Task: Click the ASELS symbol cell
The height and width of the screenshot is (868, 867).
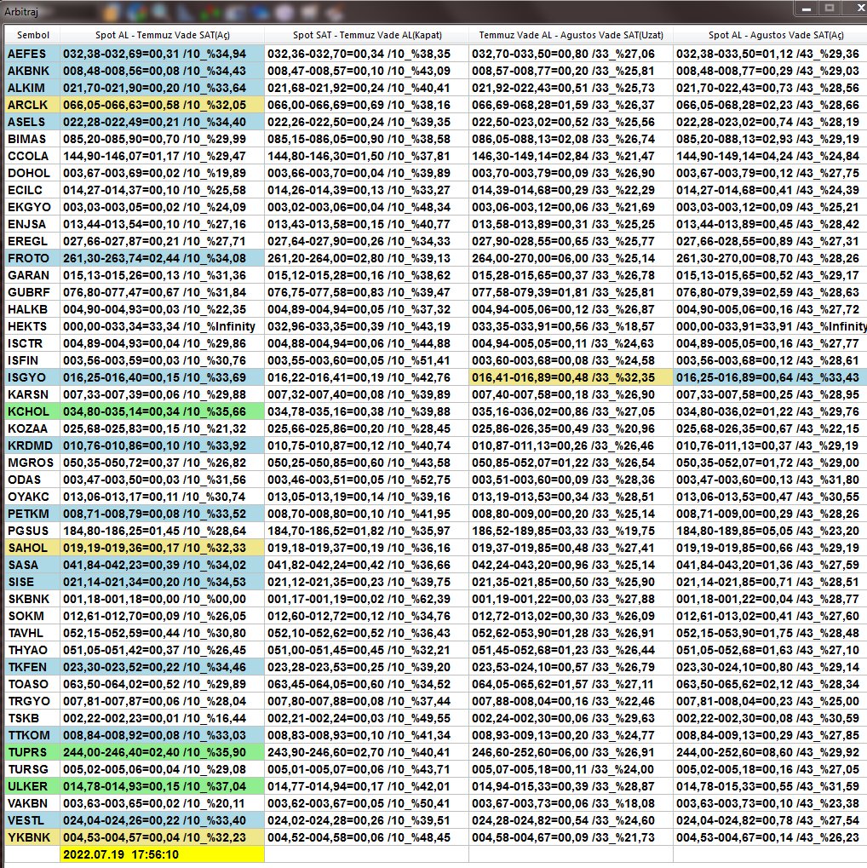Action: tap(32, 122)
